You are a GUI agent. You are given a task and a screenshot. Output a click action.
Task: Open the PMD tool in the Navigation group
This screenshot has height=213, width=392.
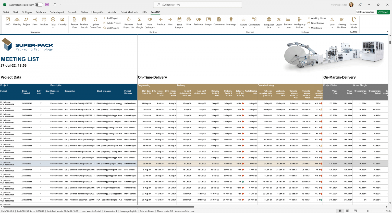point(8,22)
